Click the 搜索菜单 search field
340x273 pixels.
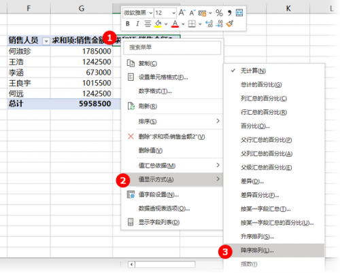(172, 48)
